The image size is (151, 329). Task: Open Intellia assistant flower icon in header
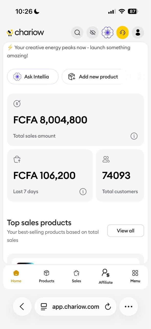[x=107, y=32]
